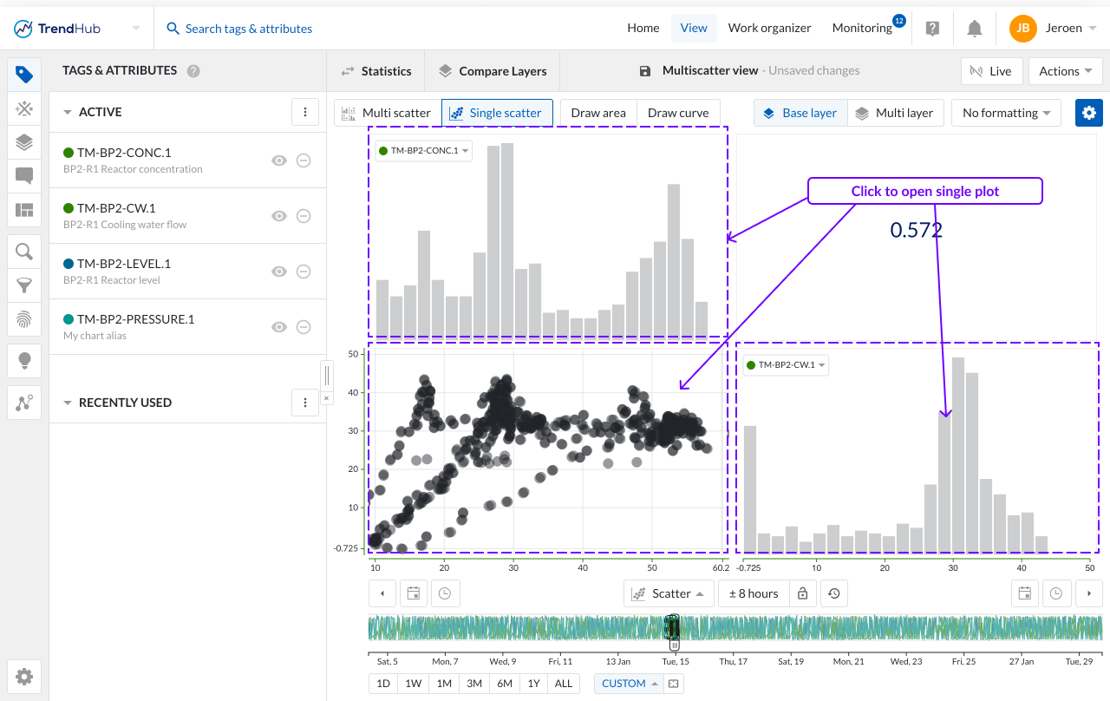Image resolution: width=1110 pixels, height=701 pixels.
Task: Toggle visibility of TM-BP2-CONC.1 tag
Action: (x=279, y=161)
